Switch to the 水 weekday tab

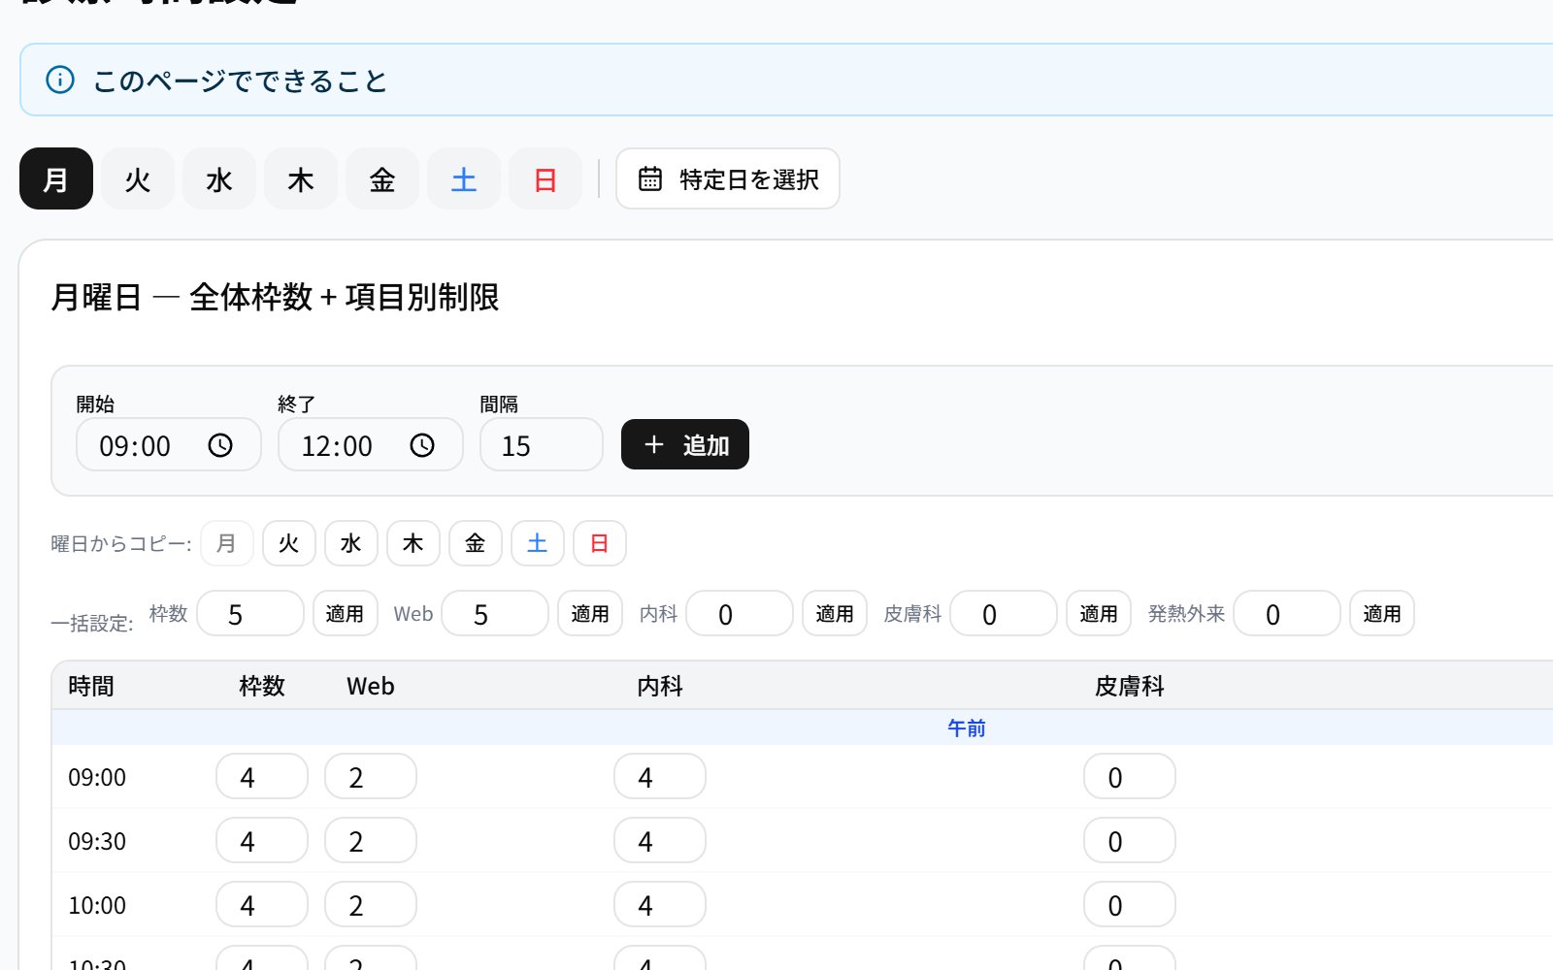click(219, 178)
